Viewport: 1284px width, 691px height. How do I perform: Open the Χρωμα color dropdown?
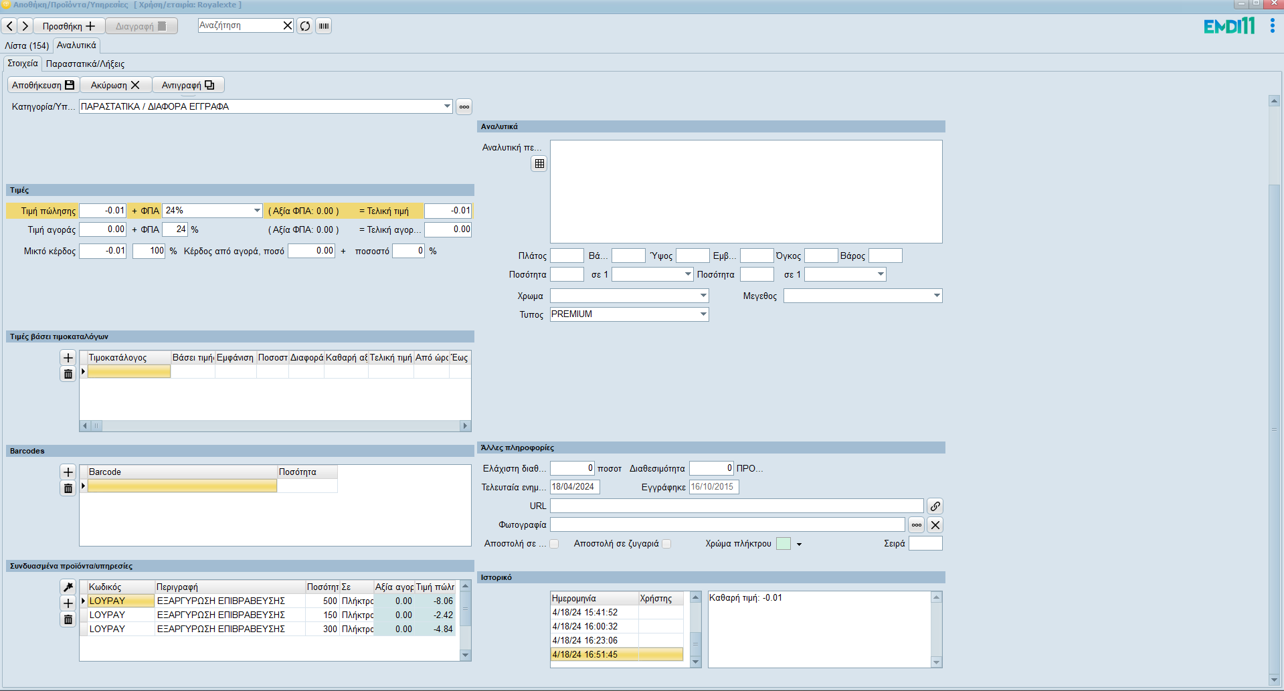(703, 296)
